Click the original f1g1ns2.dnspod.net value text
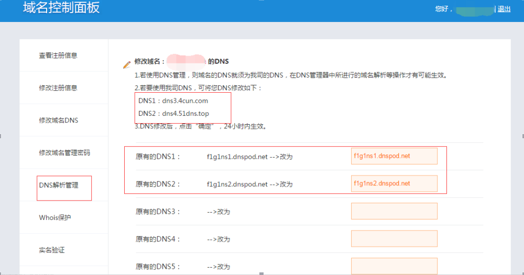 click(x=237, y=184)
